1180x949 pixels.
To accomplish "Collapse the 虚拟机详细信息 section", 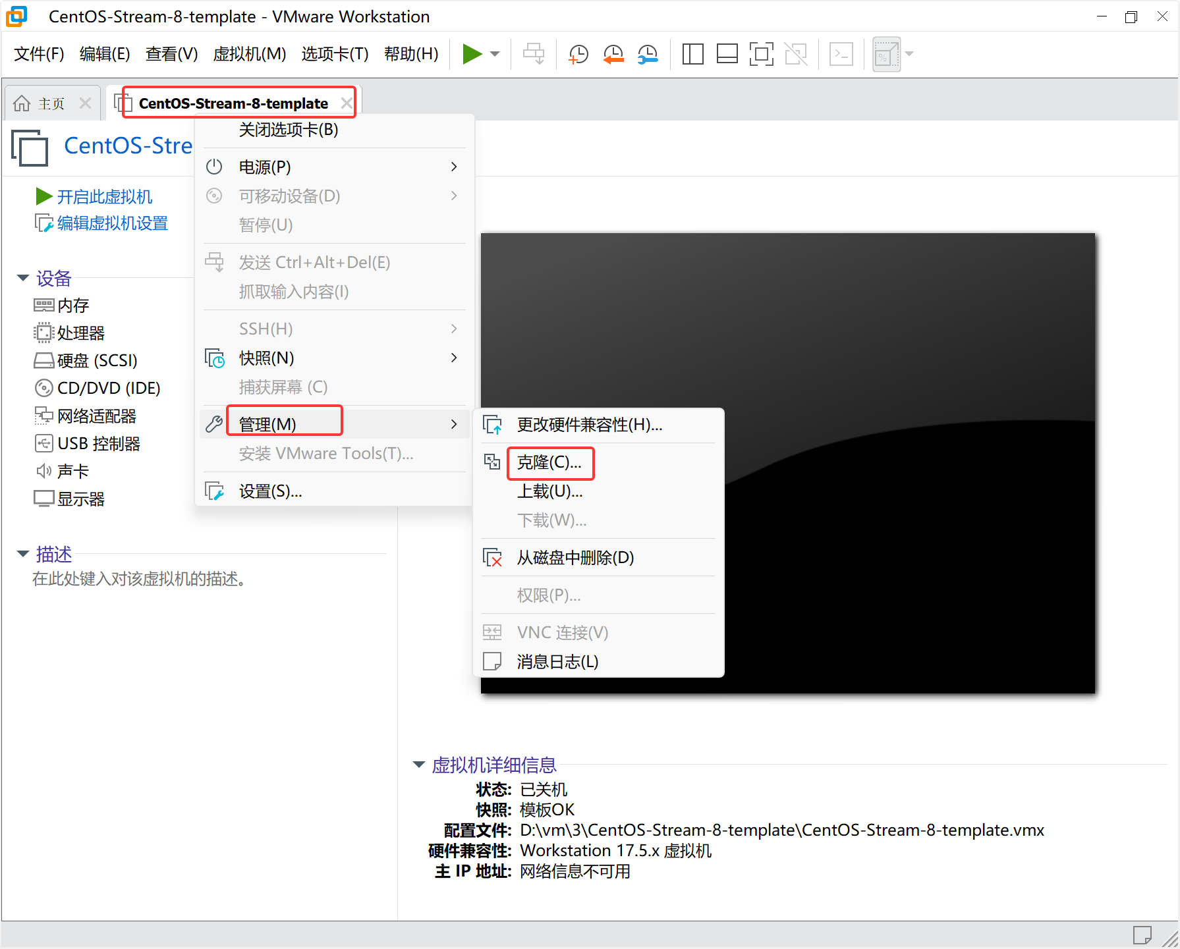I will (419, 765).
